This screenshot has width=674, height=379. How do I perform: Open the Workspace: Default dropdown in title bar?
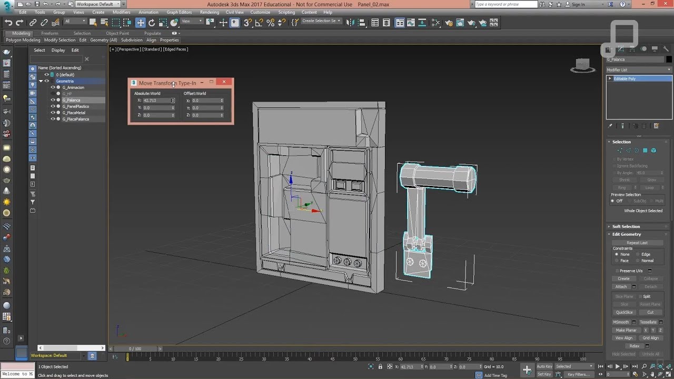click(98, 4)
